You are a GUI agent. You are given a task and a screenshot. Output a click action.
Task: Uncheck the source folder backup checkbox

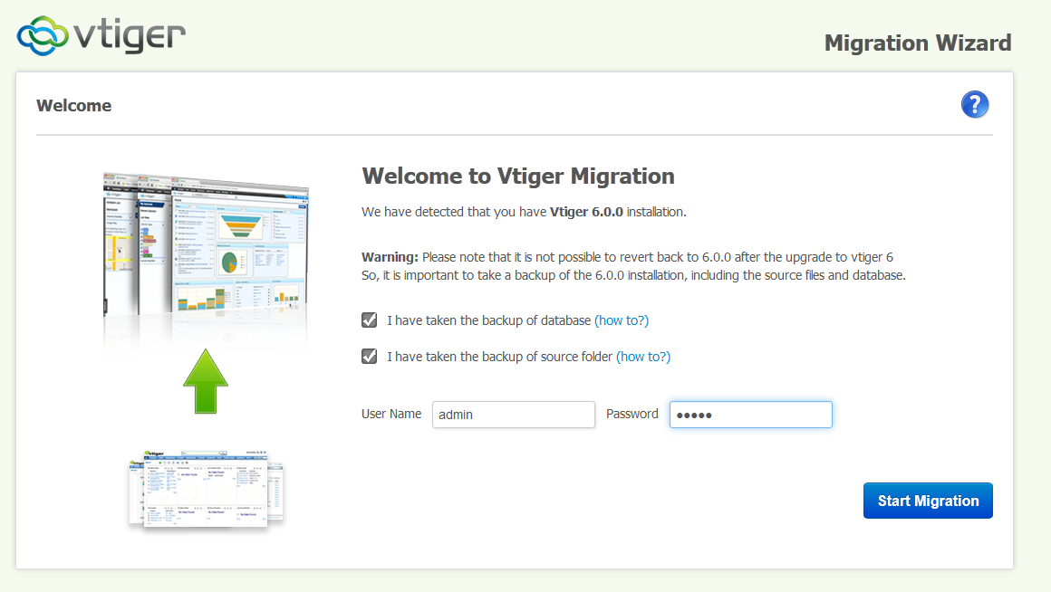(x=370, y=357)
